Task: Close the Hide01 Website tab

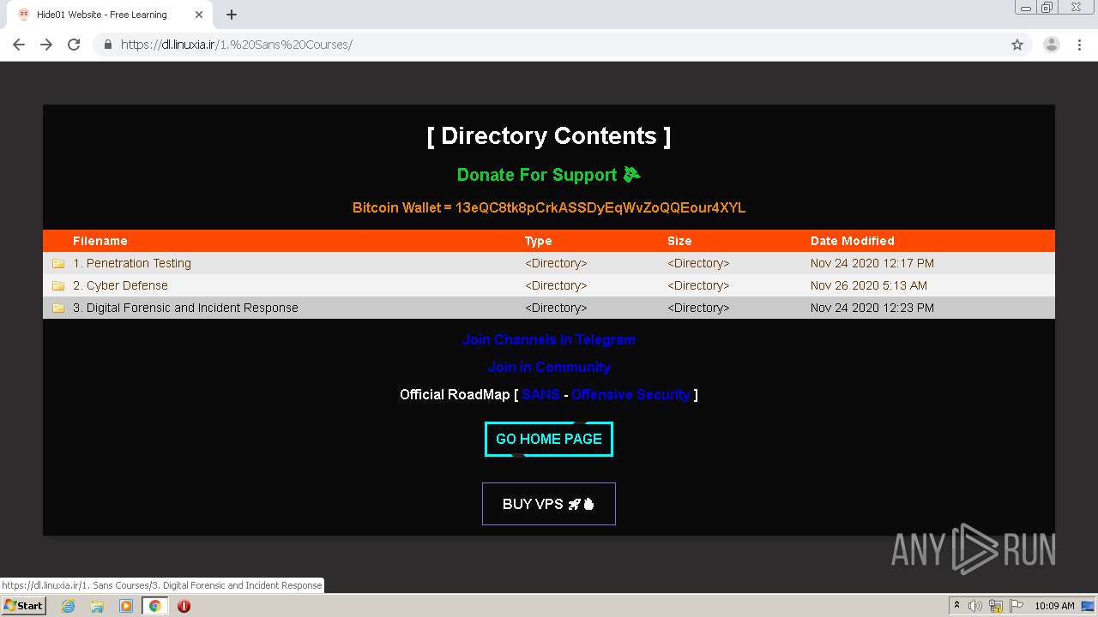Action: click(199, 15)
